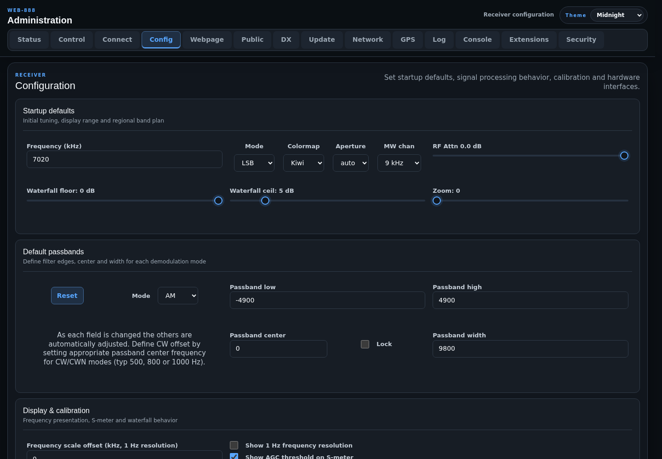662x459 pixels.
Task: Toggle the passband Lock checkbox
Action: pyautogui.click(x=365, y=344)
